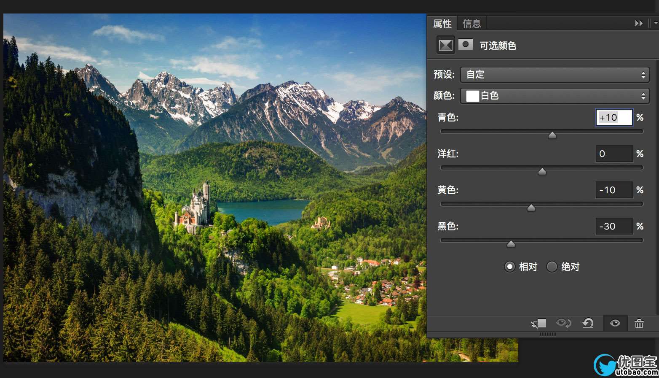Click the 黑色 value field showing -30
Viewport: 659px width, 378px height.
pyautogui.click(x=614, y=226)
